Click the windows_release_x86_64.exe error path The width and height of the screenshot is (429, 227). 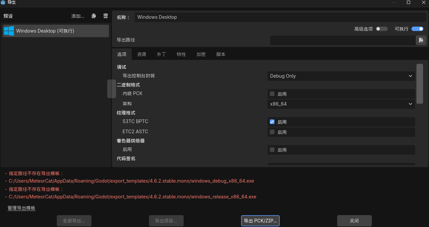point(132,197)
